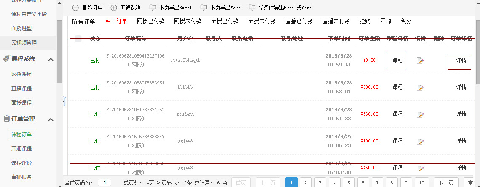Image resolution: width=480 pixels, height=187 pixels.
Task: Collapse the 课程系统 sidebar section
Action: [51, 59]
